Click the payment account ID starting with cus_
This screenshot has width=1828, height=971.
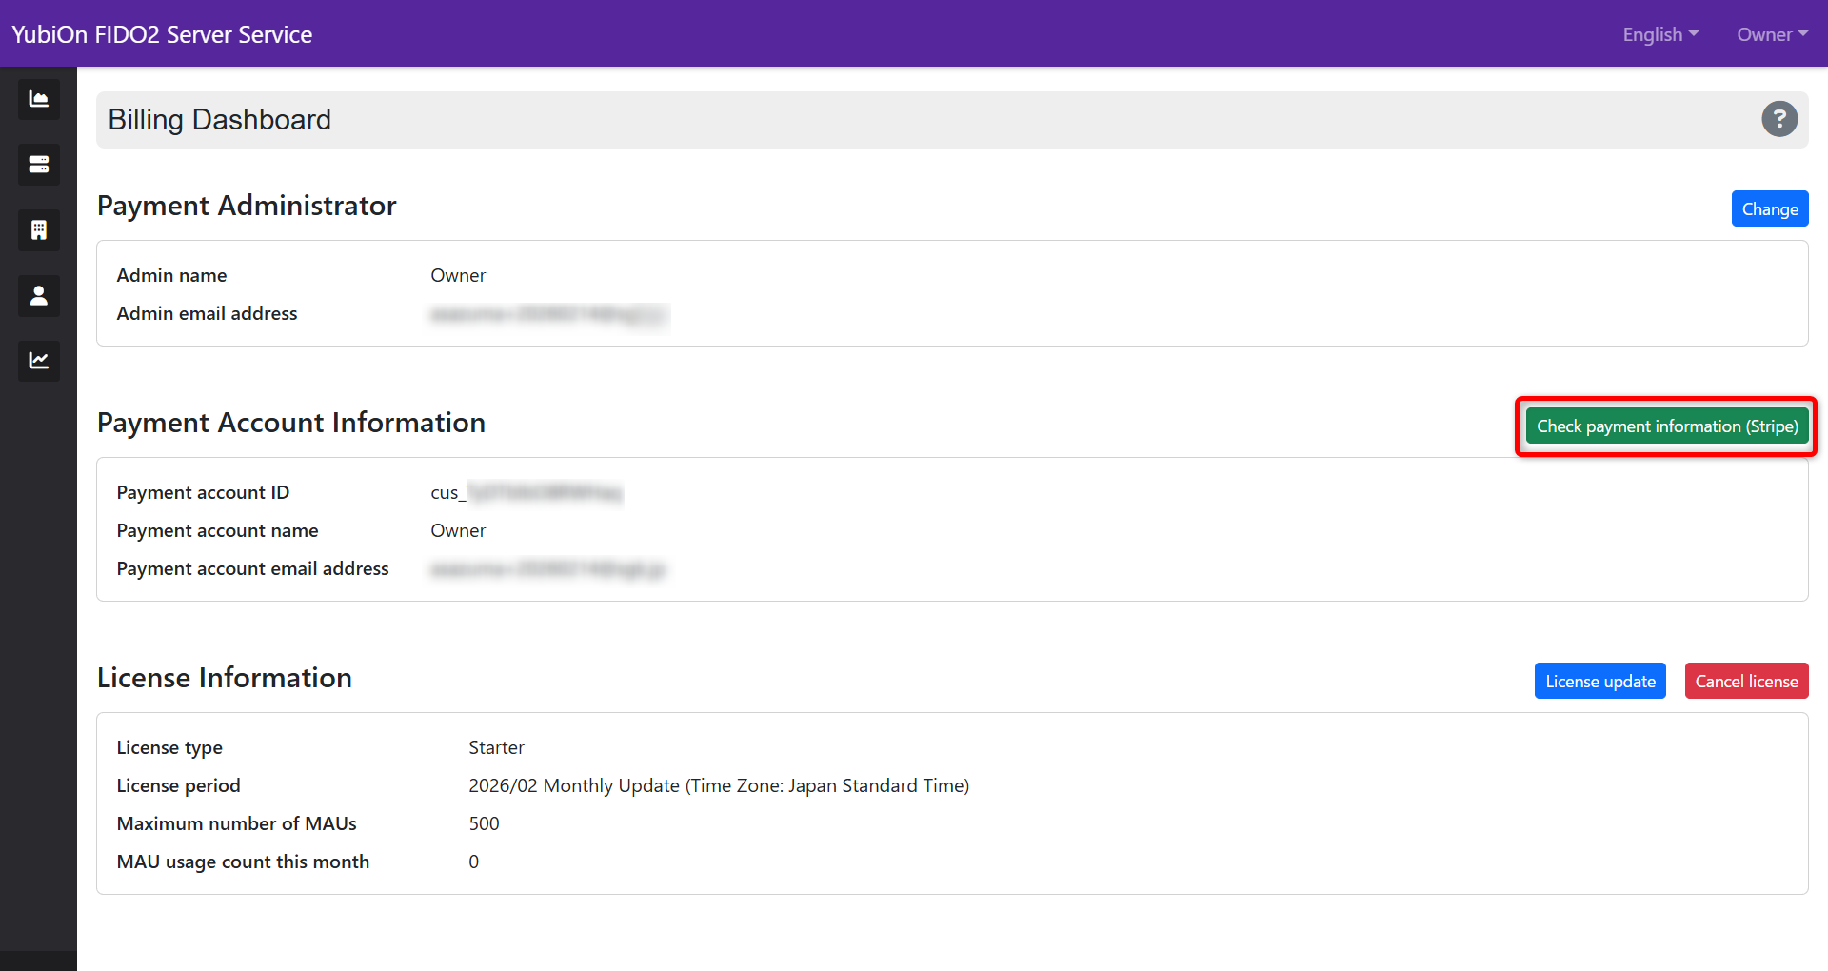pyautogui.click(x=526, y=493)
